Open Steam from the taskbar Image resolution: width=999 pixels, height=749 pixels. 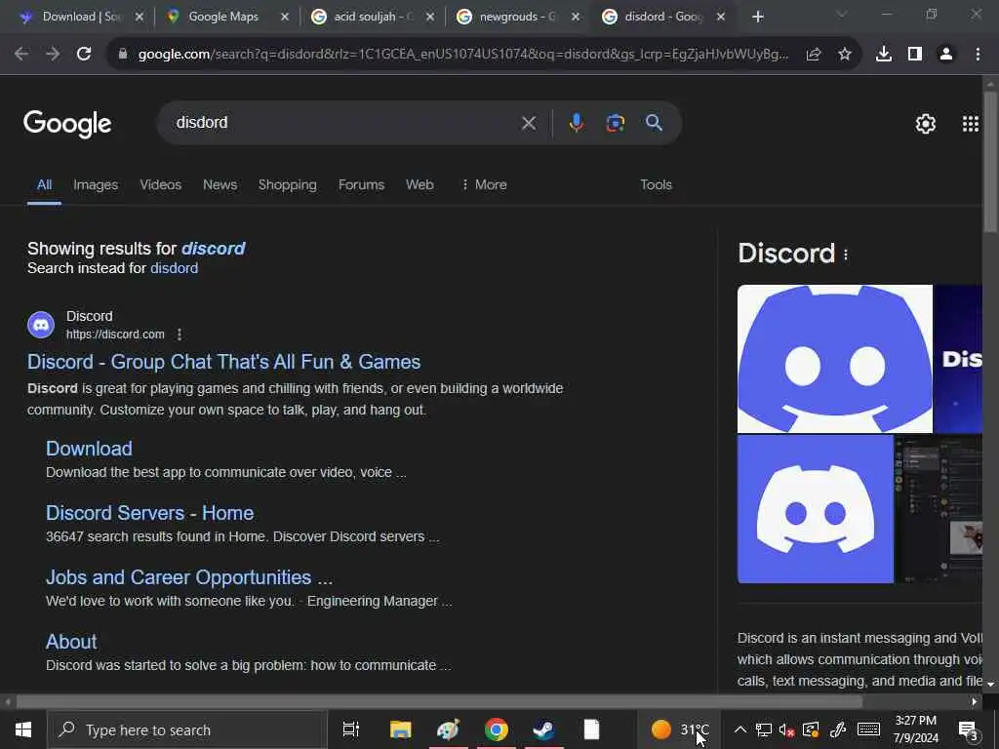tap(543, 729)
